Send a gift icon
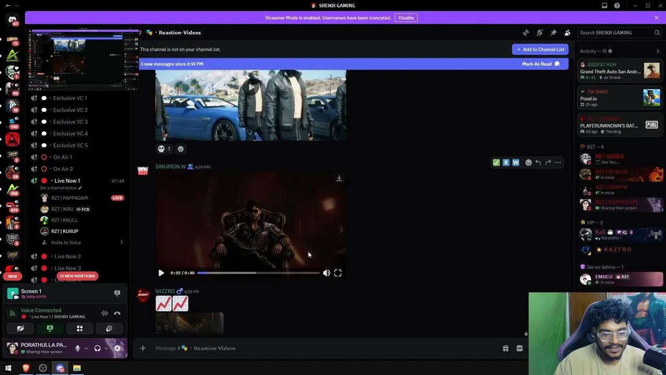The image size is (666, 375). 505,348
